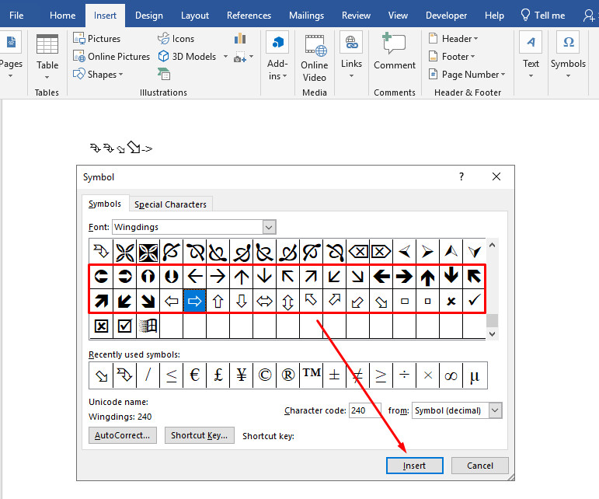Choose copyright sign from recent symbols
599x499 pixels.
265,375
